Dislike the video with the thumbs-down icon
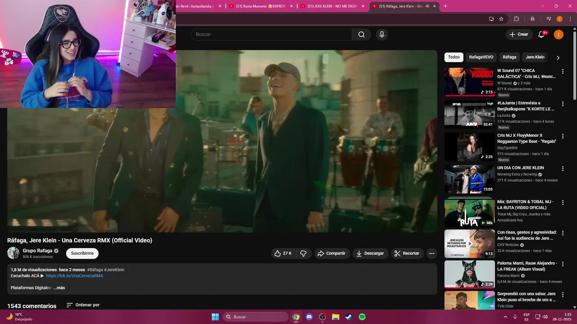The height and width of the screenshot is (324, 577). point(303,253)
